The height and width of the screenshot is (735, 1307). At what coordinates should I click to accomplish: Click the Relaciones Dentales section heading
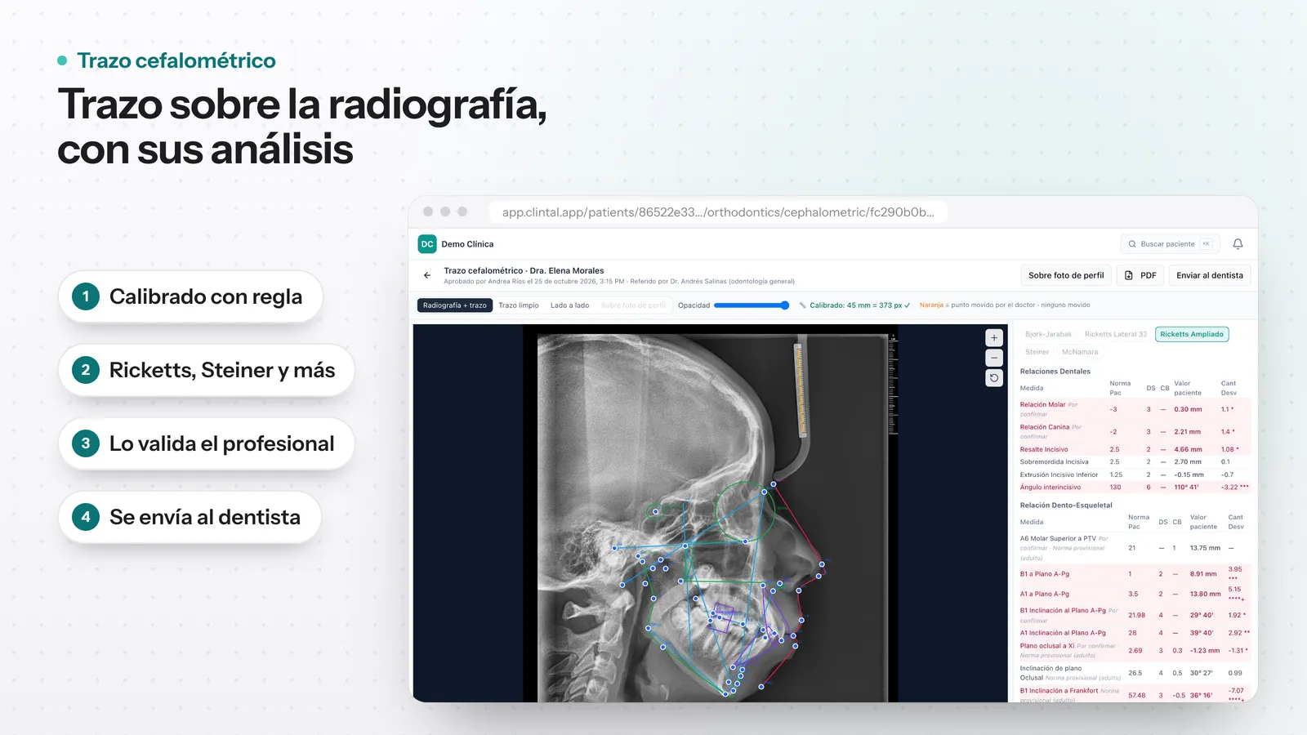coord(1055,372)
